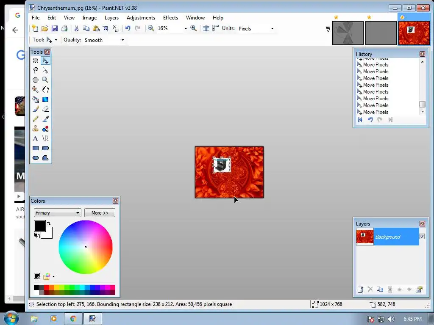Click the Cut scissors icon
The width and height of the screenshot is (434, 325).
(76, 28)
